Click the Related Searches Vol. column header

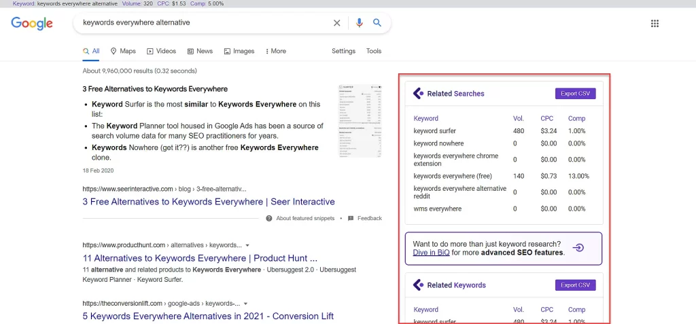tap(519, 118)
